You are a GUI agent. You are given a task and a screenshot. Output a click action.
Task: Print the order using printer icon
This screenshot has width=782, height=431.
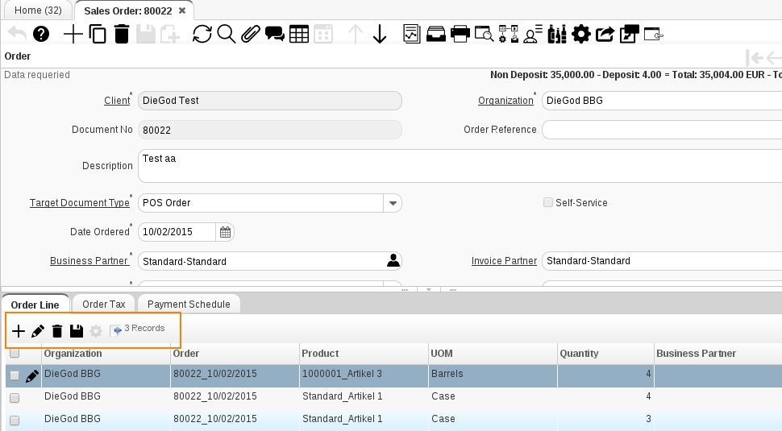460,34
